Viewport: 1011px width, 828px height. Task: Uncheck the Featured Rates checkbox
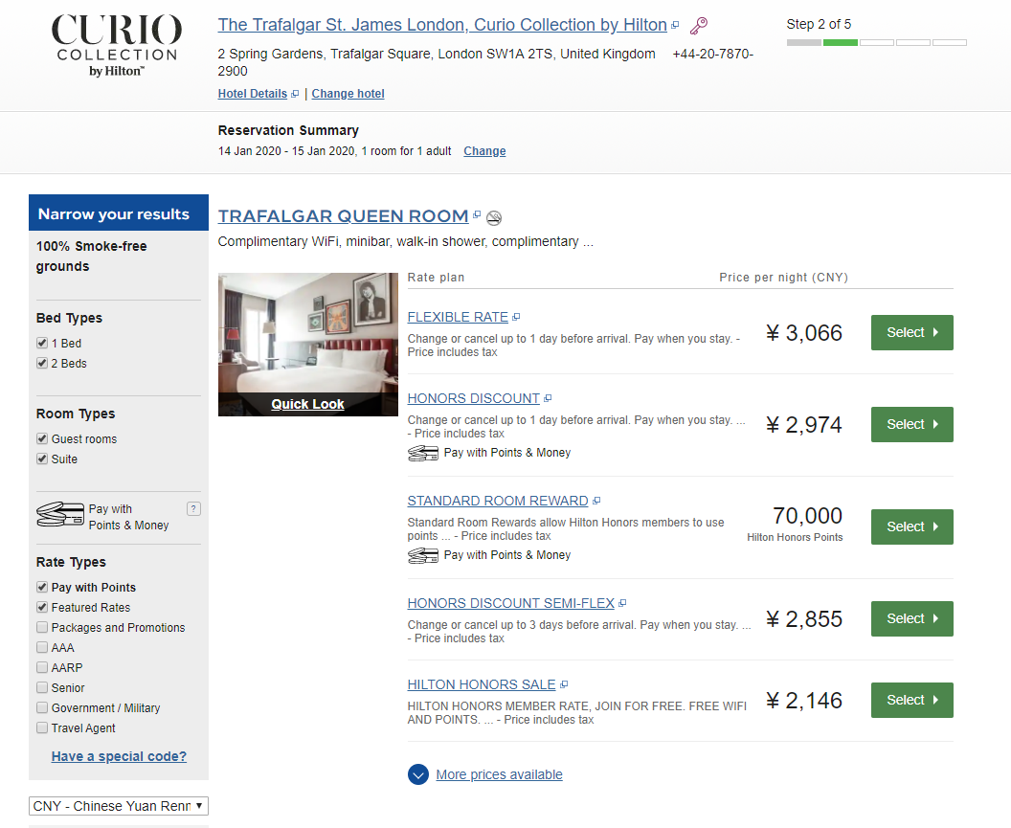click(42, 607)
